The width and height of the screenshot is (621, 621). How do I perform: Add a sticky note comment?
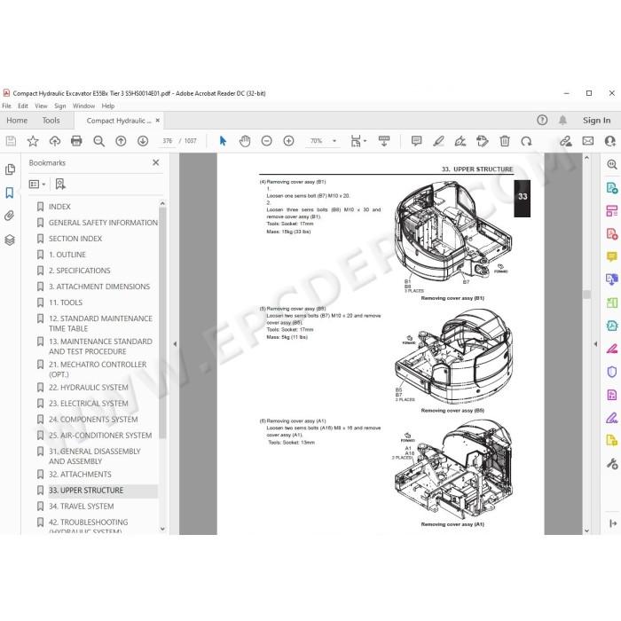416,141
